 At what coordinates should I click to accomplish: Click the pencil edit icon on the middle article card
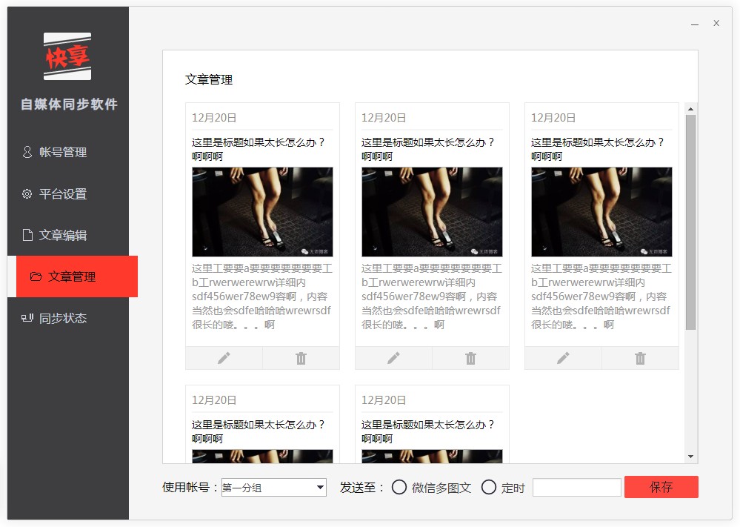393,358
